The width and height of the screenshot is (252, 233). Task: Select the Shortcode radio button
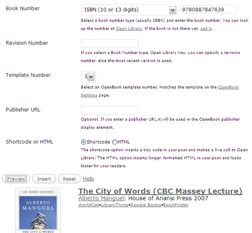point(84,142)
